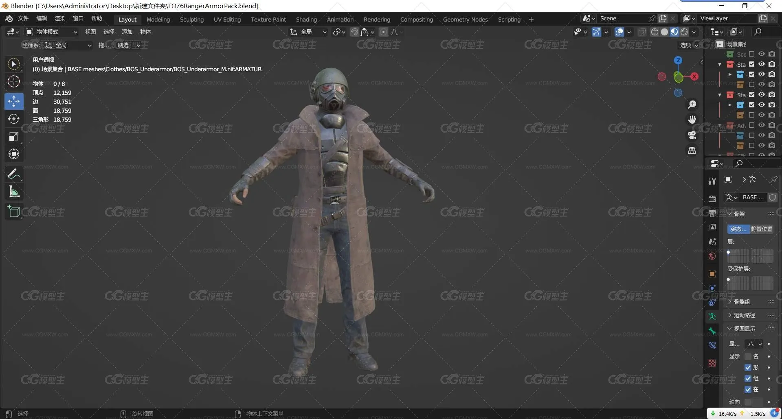Open the armature display type dropdown 八
Image resolution: width=782 pixels, height=419 pixels.
[x=754, y=344]
